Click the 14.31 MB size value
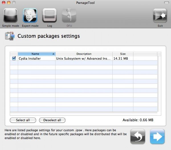Image resolution: width=171 pixels, height=150 pixels. pos(121,59)
